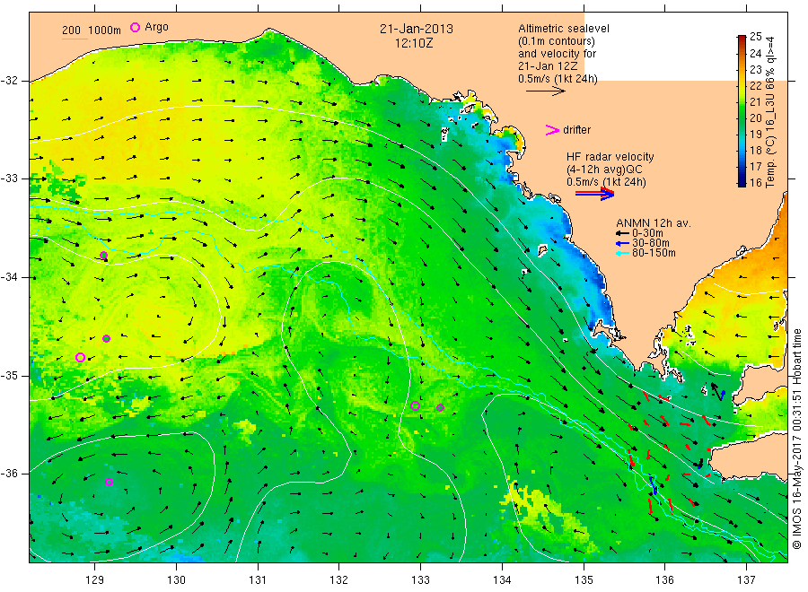Click the '(4-12h avg)QC' legend text
The height and width of the screenshot is (592, 808).
[604, 170]
